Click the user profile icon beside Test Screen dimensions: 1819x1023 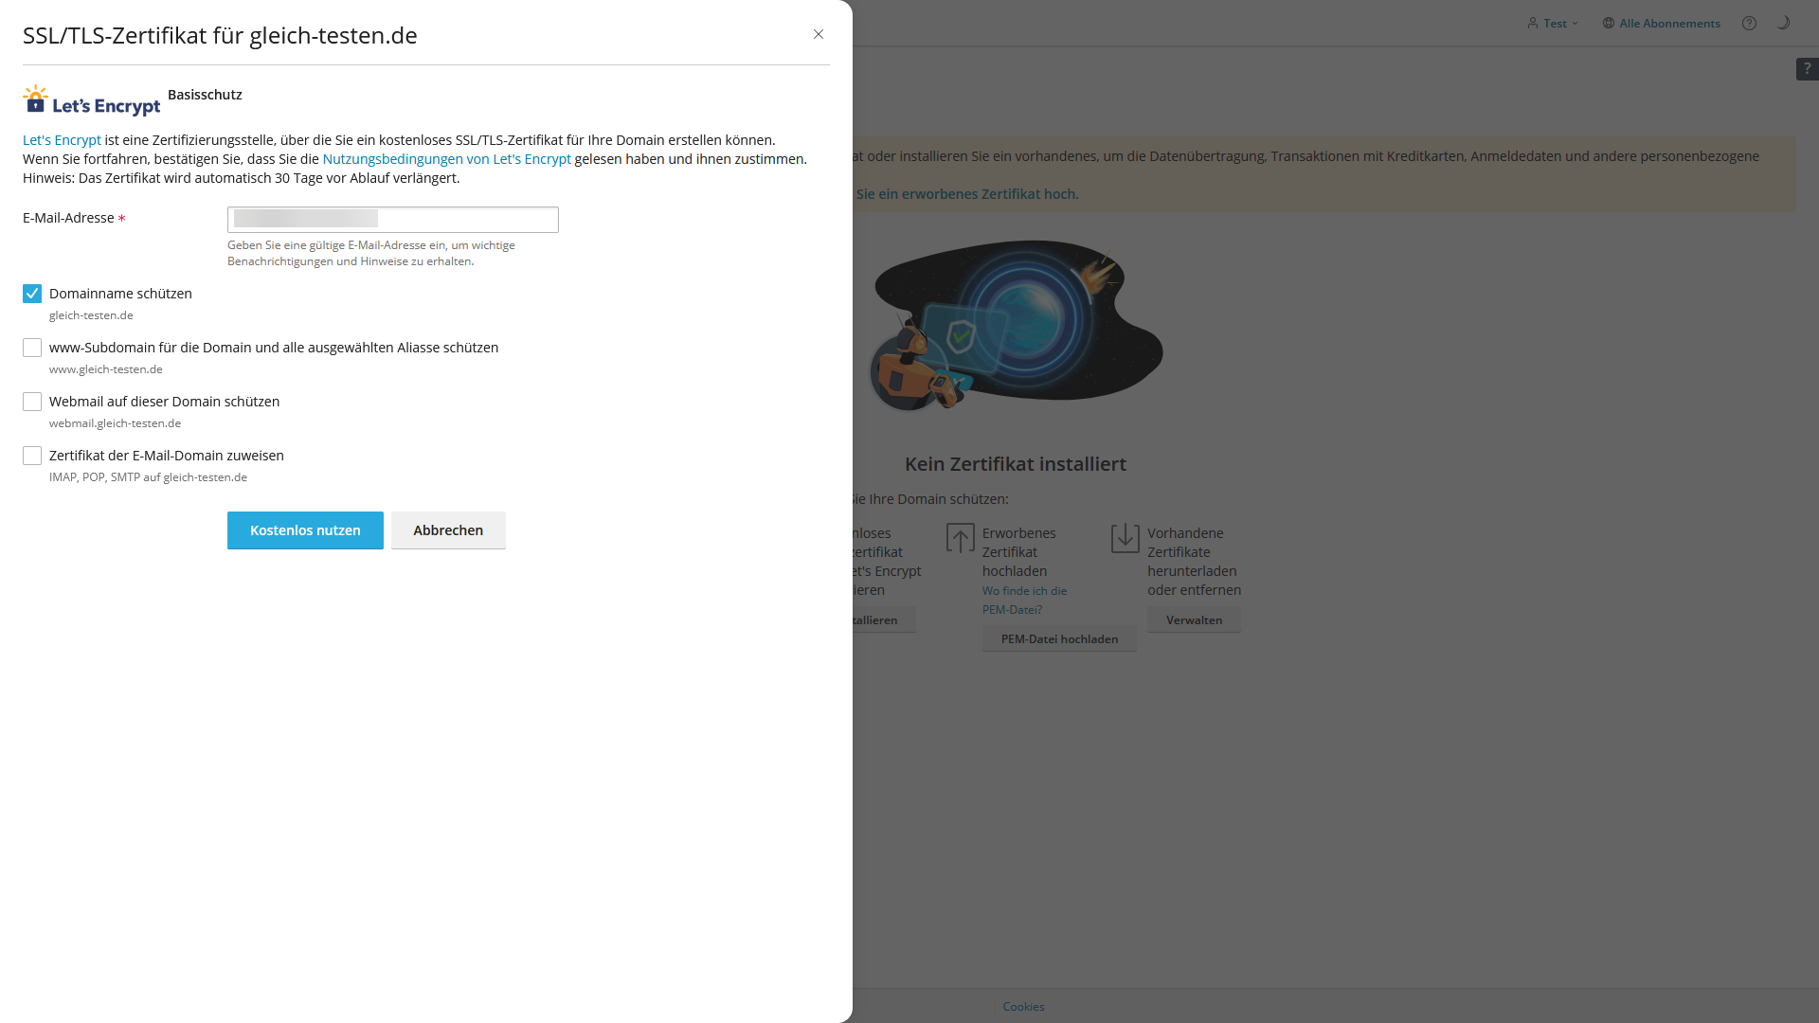click(x=1535, y=23)
